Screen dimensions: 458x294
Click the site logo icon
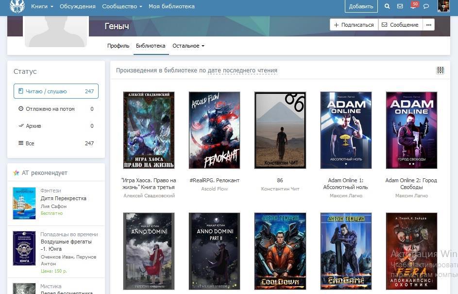click(x=17, y=6)
